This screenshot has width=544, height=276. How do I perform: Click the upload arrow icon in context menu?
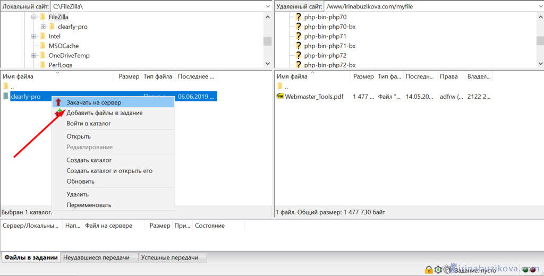(x=58, y=102)
